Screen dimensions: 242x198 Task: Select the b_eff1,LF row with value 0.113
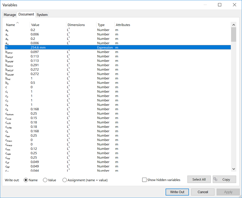[118, 56]
